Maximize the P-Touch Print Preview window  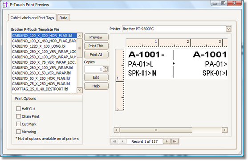coord(223,3)
